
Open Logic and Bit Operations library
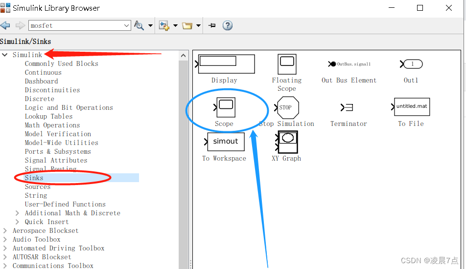[x=69, y=107]
